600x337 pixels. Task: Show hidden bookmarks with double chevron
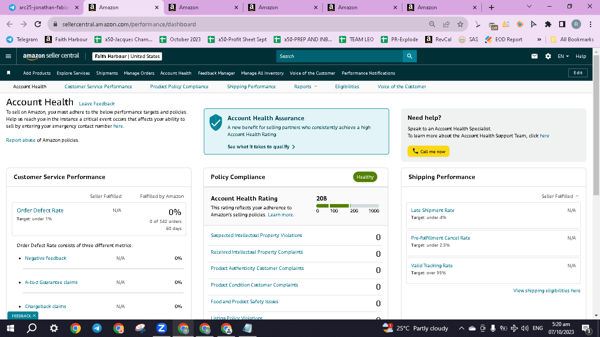tap(539, 39)
